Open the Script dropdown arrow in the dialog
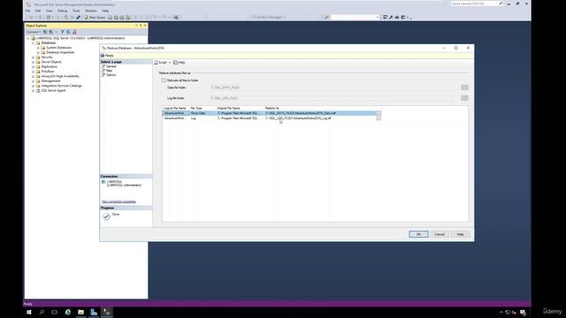 pos(170,63)
